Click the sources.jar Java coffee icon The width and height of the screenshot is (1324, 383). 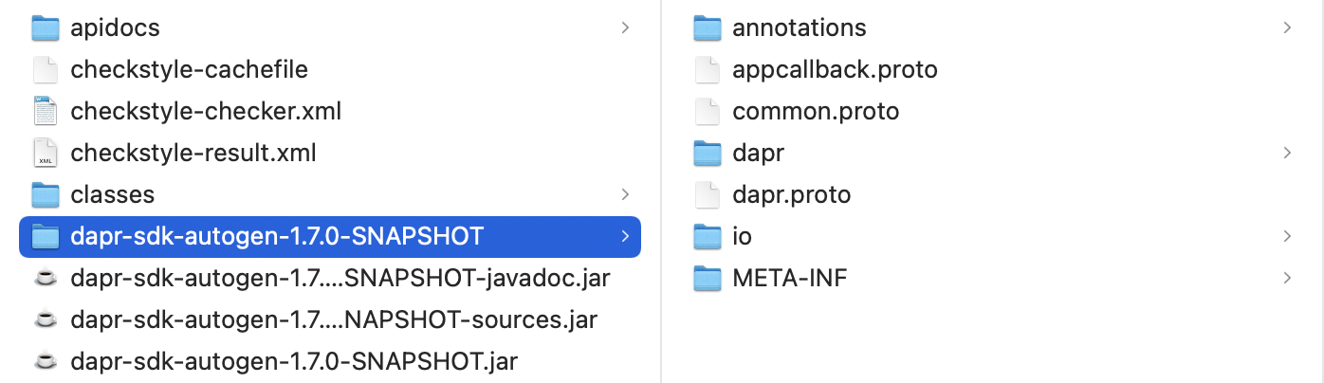pyautogui.click(x=46, y=320)
